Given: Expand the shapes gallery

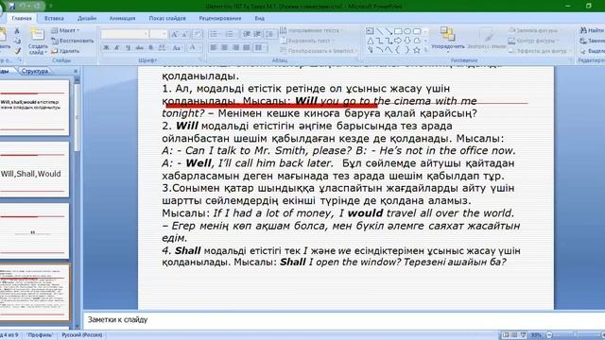Looking at the screenshot, I should [426, 50].
